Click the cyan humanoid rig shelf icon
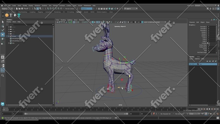 [x=19, y=15]
